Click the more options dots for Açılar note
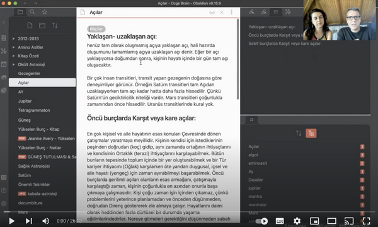This screenshot has width=378, height=227. (x=231, y=13)
